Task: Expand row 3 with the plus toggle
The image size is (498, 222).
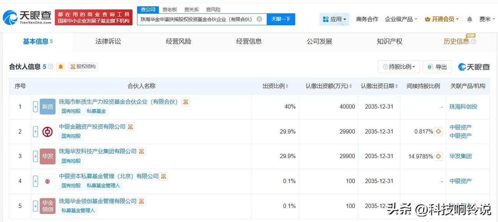Action: pos(35,156)
